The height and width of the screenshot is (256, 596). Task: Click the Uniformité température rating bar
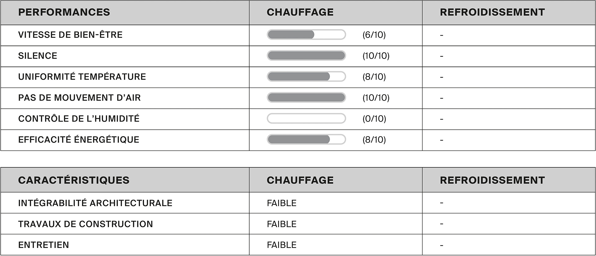pyautogui.click(x=306, y=76)
